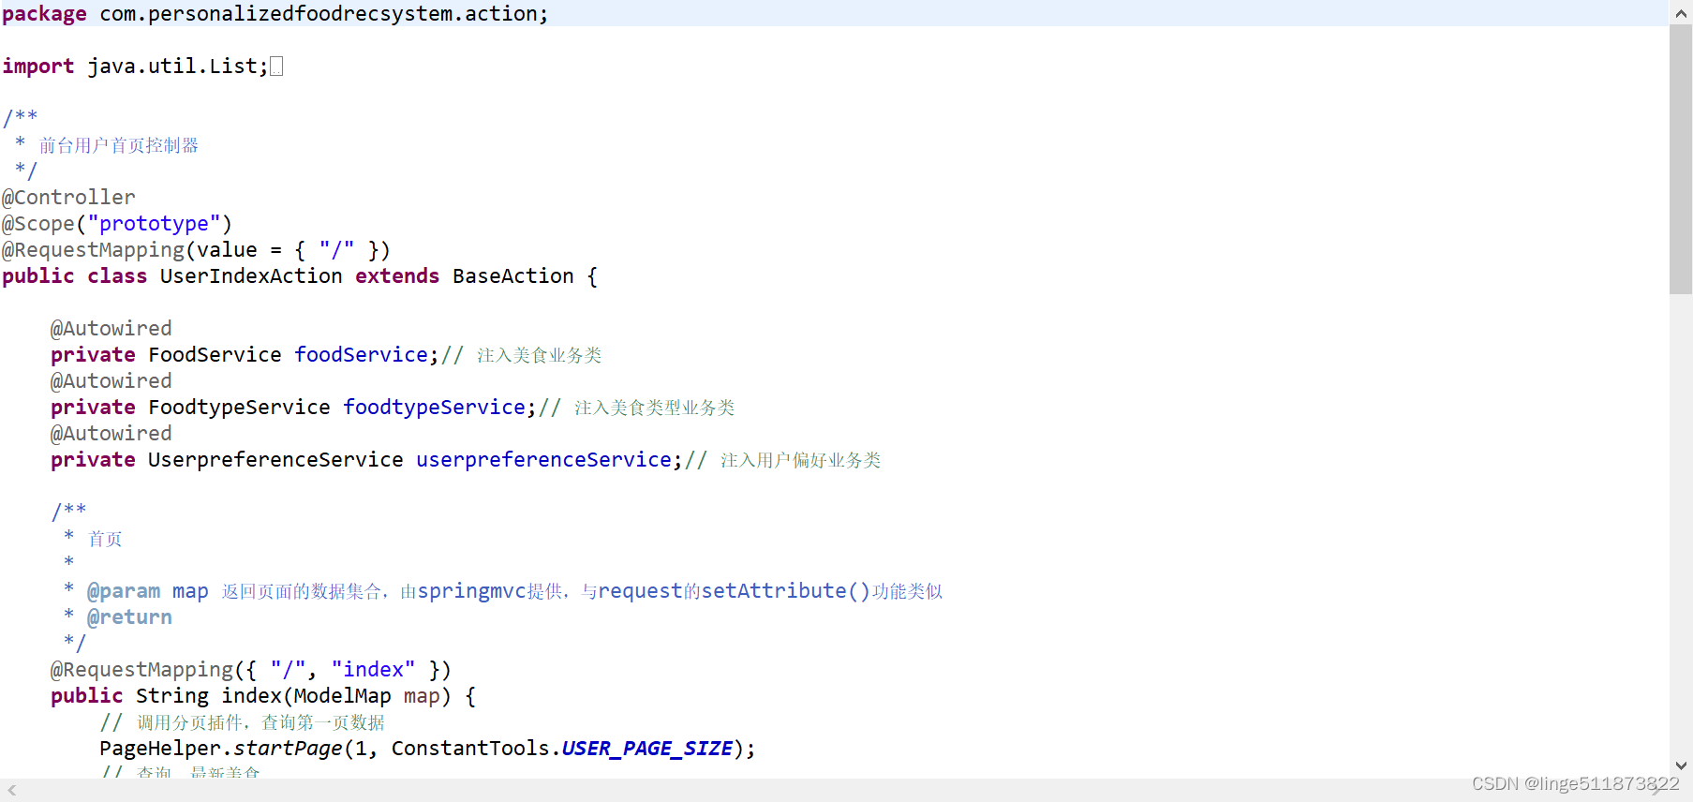Expand the folded imports marker after java.util.List
The width and height of the screenshot is (1693, 802).
pyautogui.click(x=276, y=67)
